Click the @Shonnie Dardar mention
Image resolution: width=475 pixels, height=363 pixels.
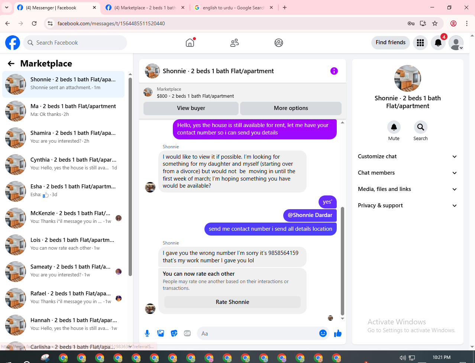310,215
